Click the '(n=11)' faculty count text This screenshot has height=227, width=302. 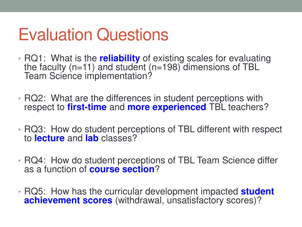pyautogui.click(x=82, y=67)
